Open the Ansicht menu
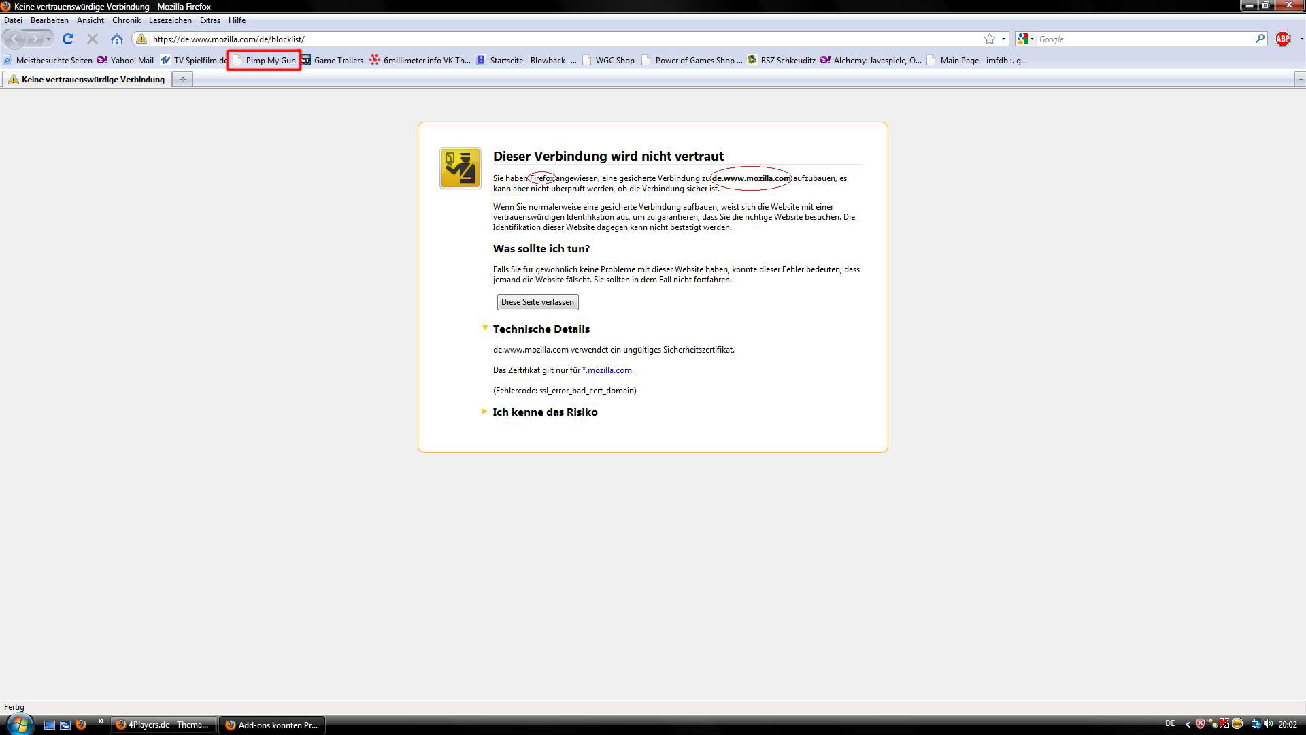This screenshot has width=1306, height=735. (90, 20)
